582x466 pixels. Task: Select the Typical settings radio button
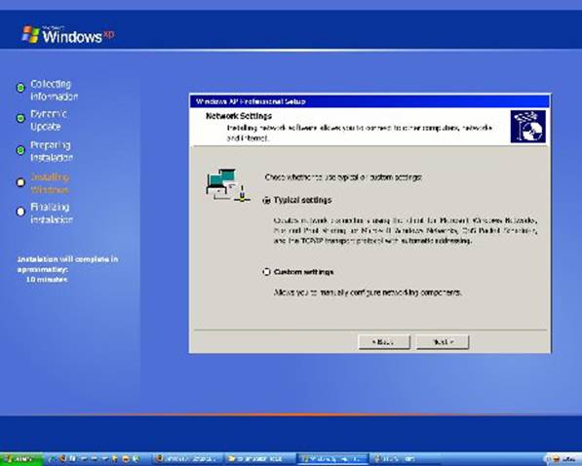(266, 200)
